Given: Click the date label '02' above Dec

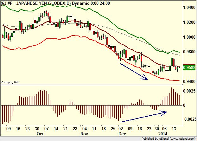Looking at the screenshot, I should coord(121,129).
